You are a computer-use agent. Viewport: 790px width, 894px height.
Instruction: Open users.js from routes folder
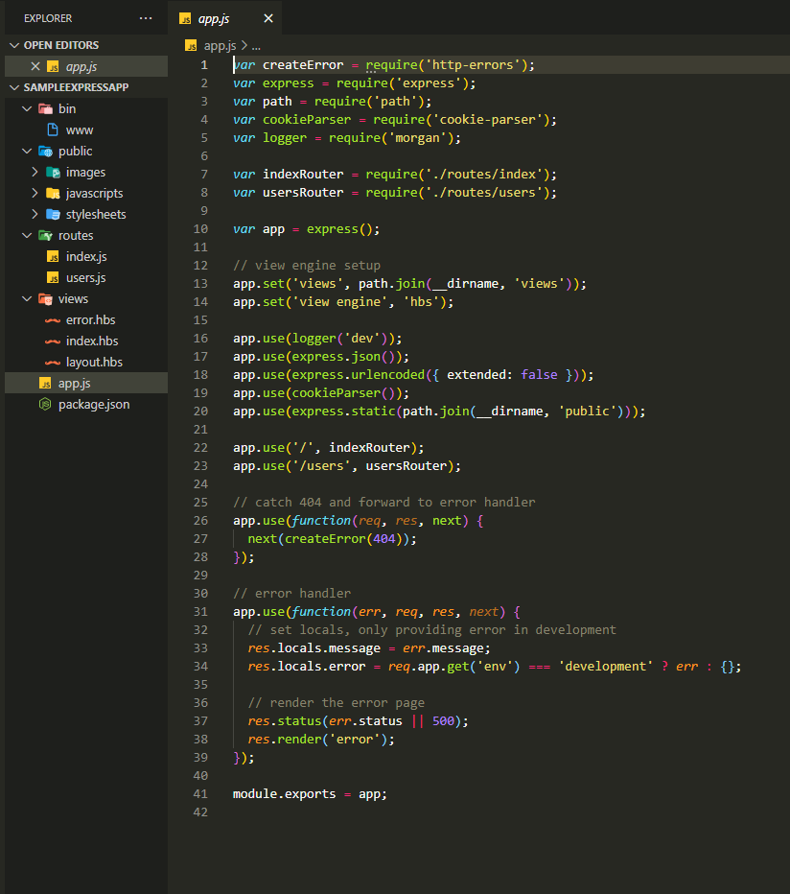pos(85,277)
